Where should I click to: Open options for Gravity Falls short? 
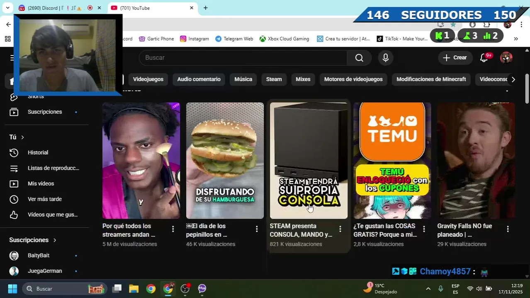click(508, 229)
